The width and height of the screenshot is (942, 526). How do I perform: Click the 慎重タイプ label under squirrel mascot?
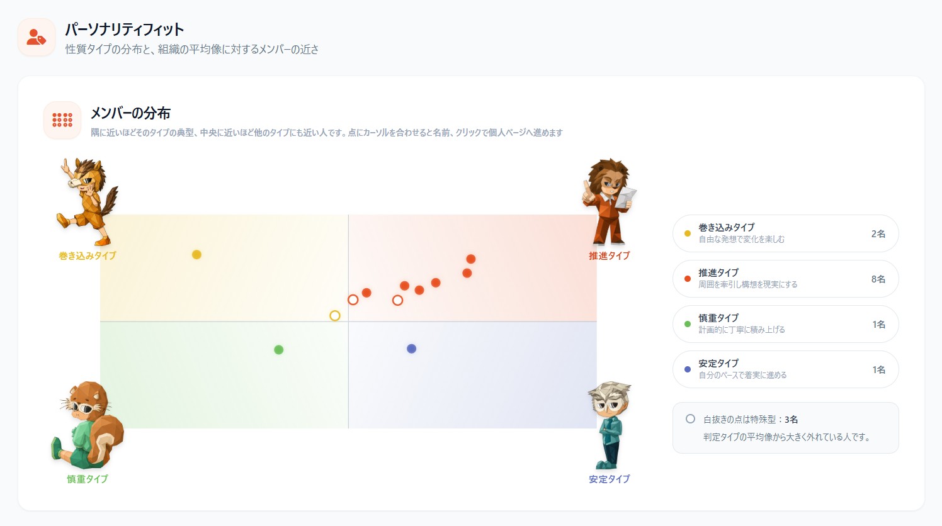point(88,479)
